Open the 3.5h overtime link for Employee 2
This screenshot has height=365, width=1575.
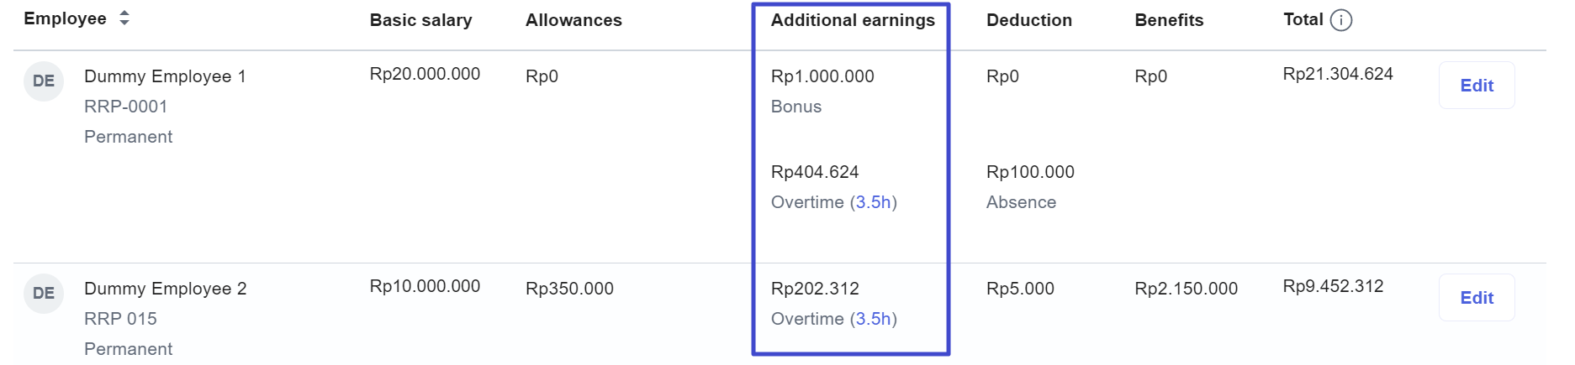click(874, 319)
